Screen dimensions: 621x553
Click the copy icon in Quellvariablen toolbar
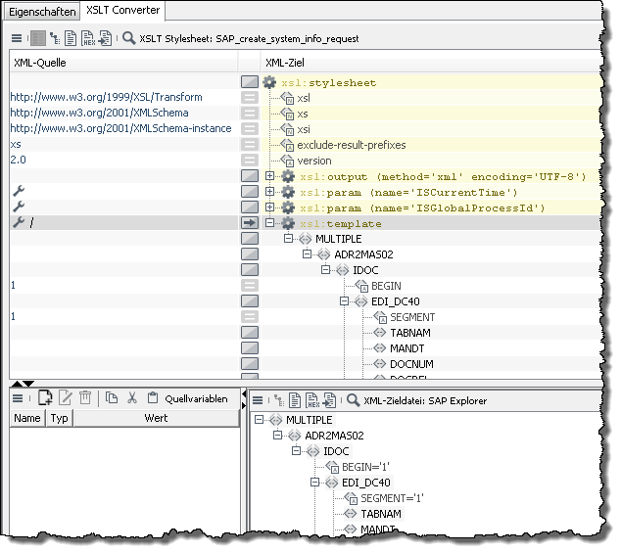[113, 398]
